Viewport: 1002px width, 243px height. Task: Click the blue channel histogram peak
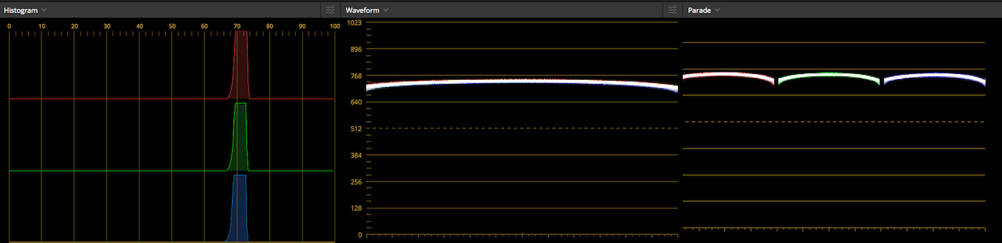tap(240, 208)
